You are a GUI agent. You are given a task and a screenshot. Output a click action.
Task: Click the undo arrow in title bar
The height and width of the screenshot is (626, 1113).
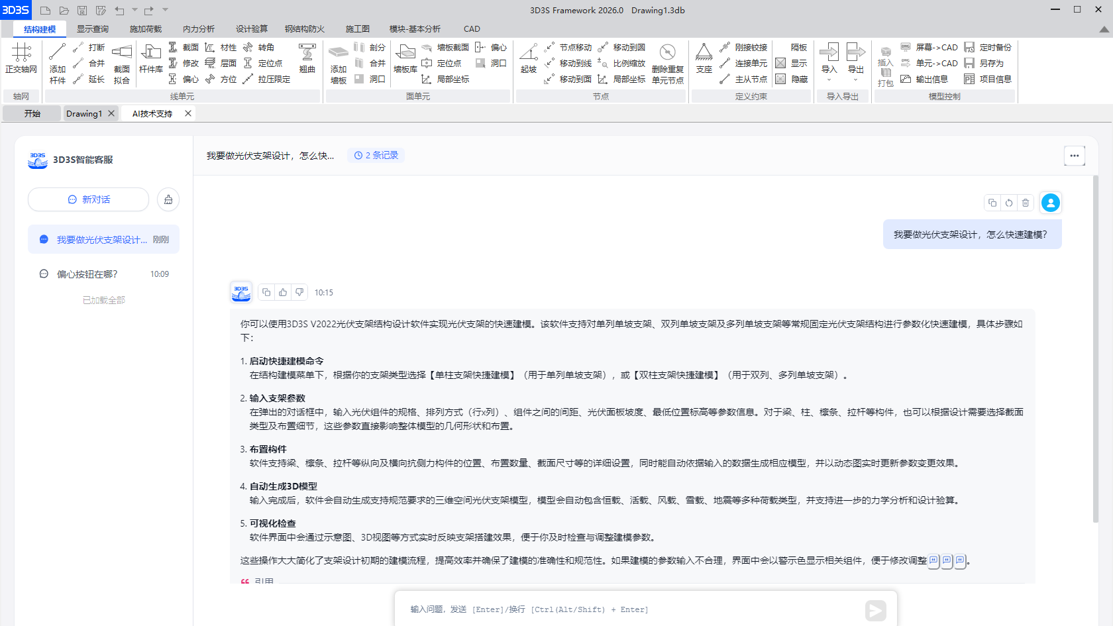point(119,11)
